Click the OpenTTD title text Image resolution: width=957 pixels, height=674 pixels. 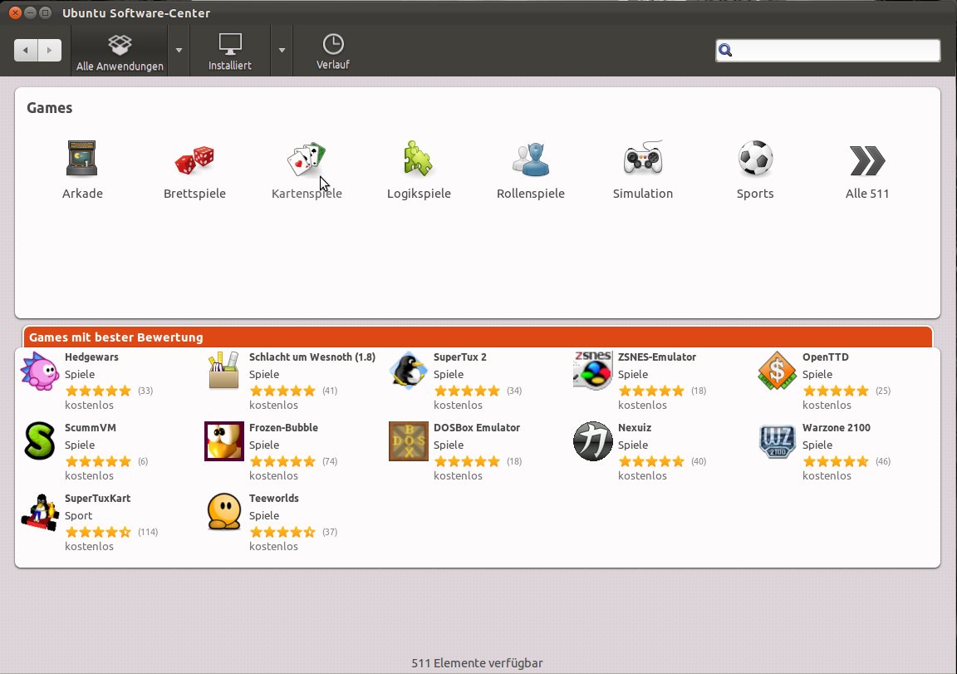825,357
